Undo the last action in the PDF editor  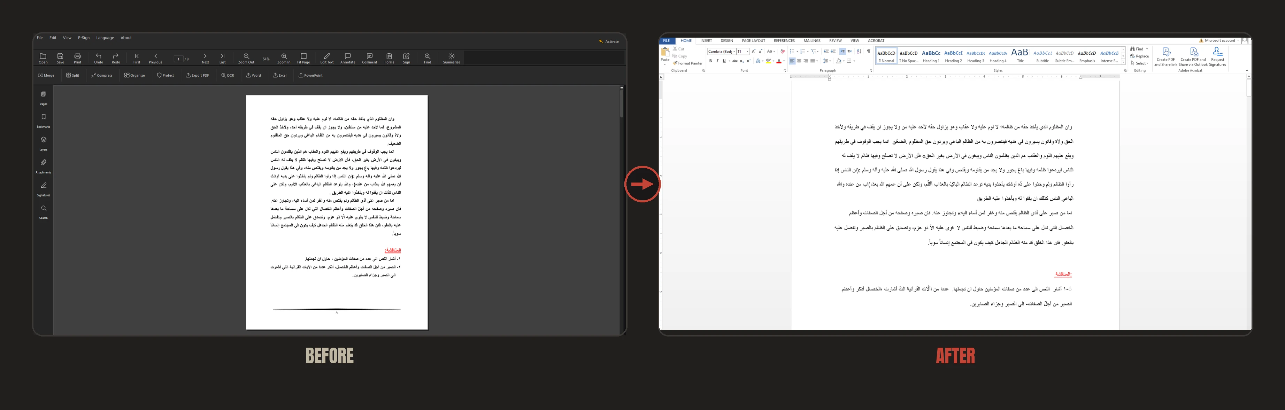(99, 59)
